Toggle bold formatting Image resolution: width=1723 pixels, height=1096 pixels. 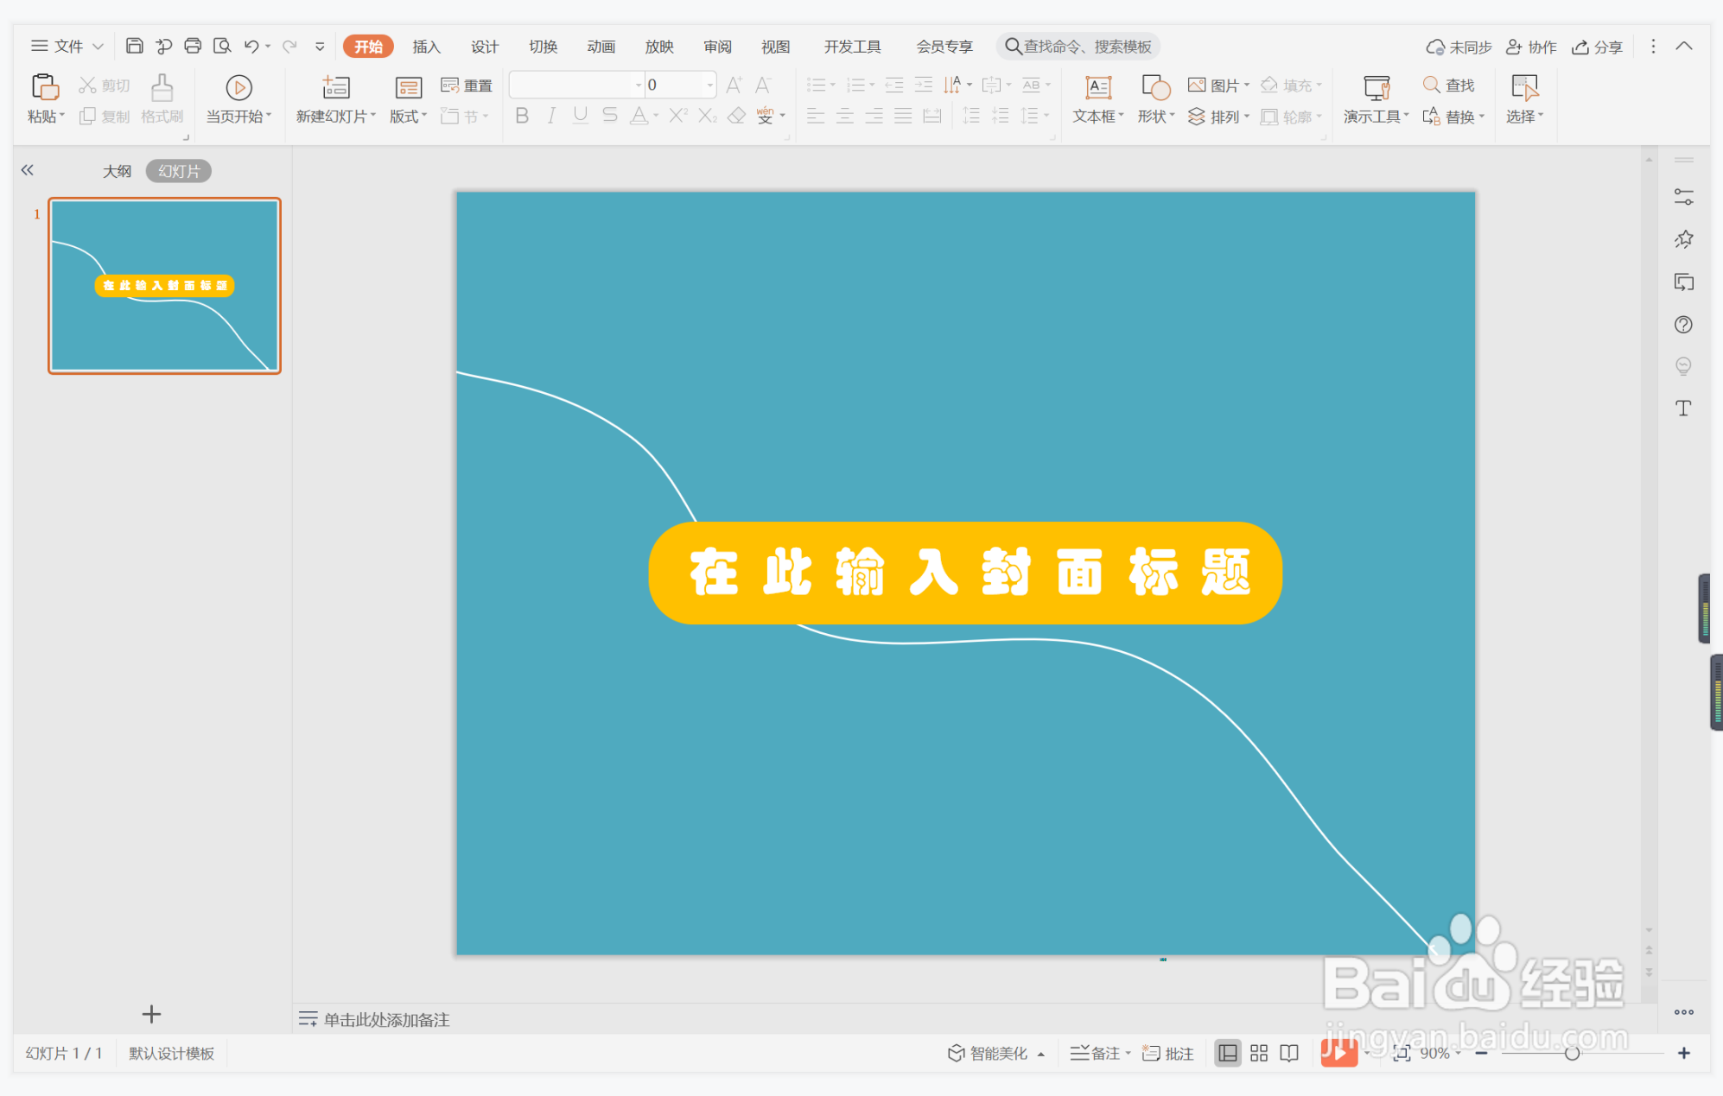[x=521, y=116]
